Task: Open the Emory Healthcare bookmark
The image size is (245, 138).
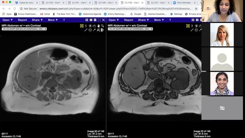Action: (26, 14)
